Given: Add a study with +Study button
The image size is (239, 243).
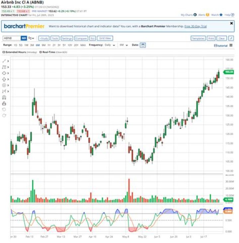Looking at the screenshot, I should point(44,38).
